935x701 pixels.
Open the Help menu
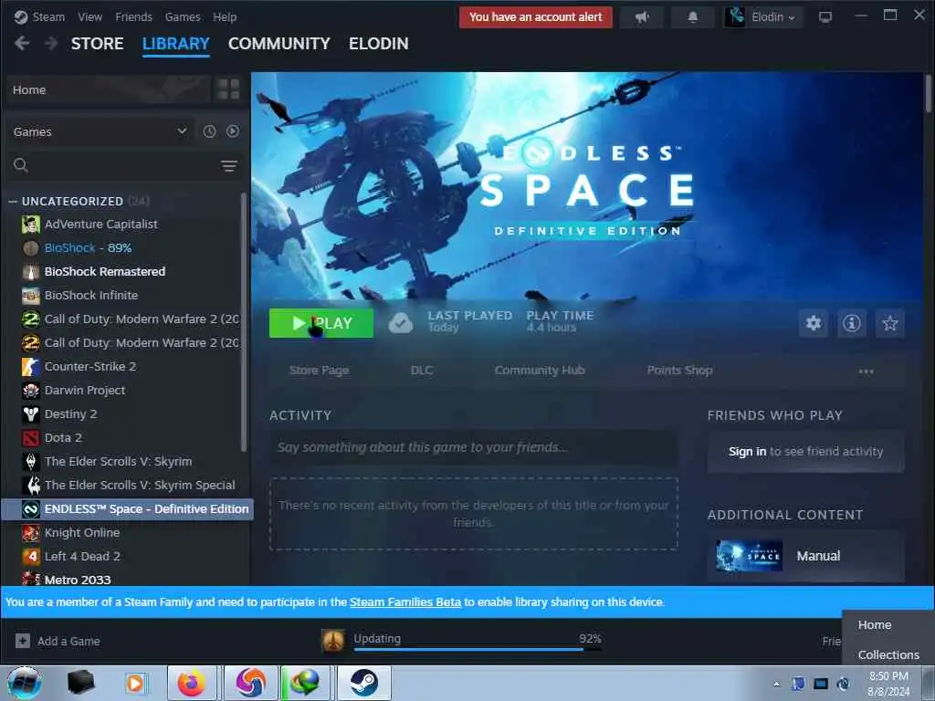(x=225, y=16)
